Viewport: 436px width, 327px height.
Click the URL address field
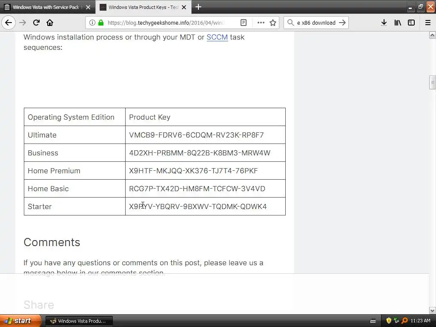166,23
